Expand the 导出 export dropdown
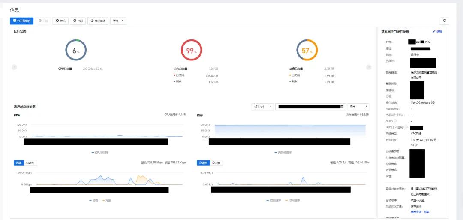Image resolution: width=463 pixels, height=220 pixels. point(358,106)
